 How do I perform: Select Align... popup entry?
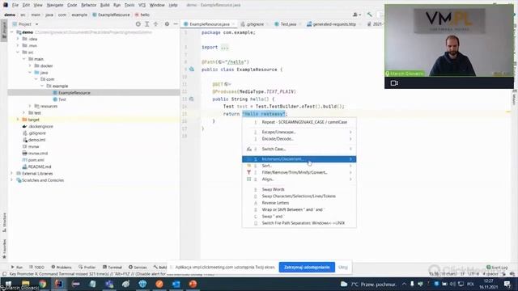coord(299,179)
